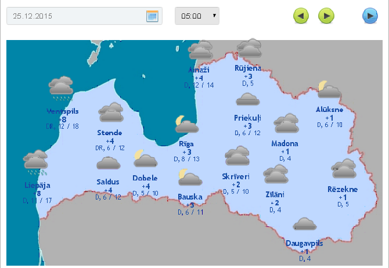Click the Daugavpils overcast cloud icon
389x268 pixels.
point(304,224)
